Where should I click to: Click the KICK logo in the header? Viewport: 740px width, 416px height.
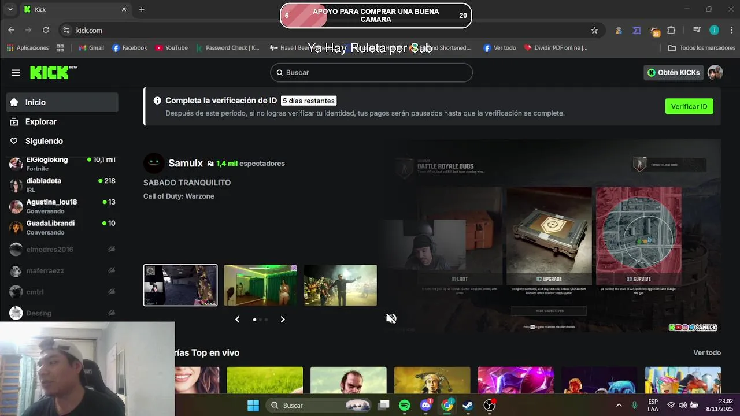coord(53,72)
